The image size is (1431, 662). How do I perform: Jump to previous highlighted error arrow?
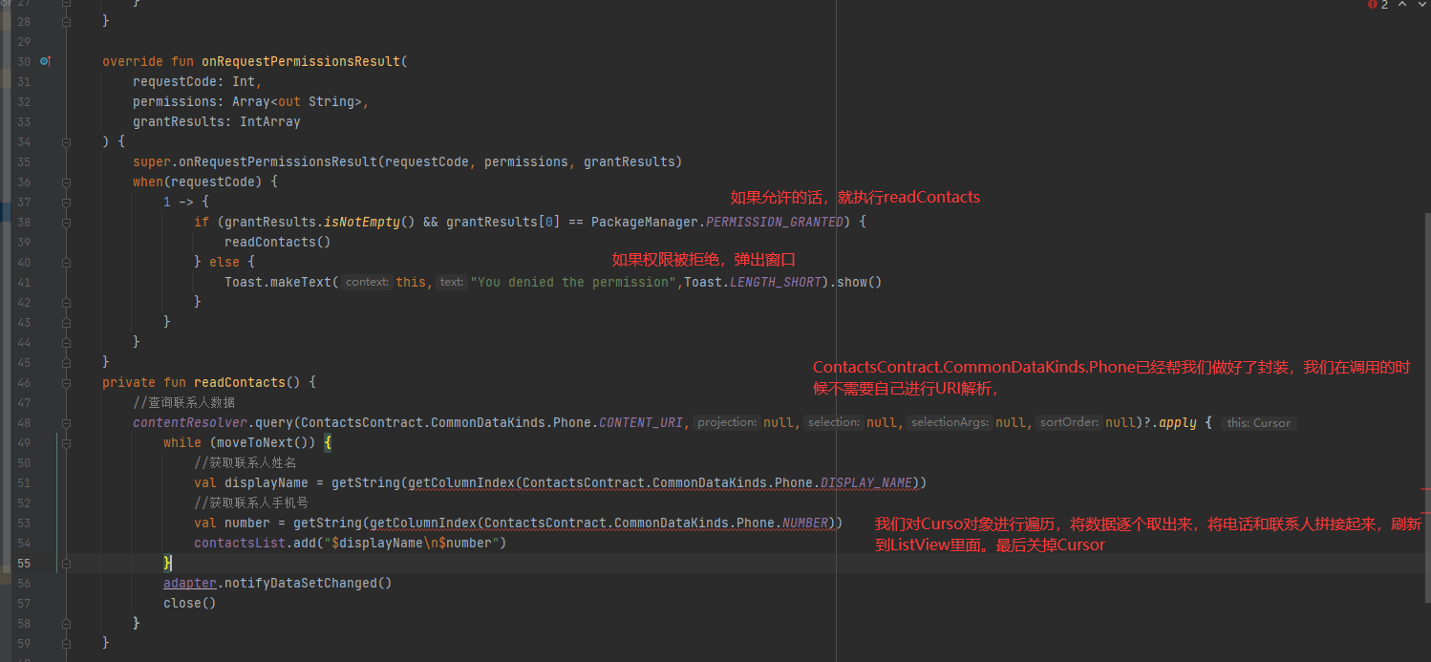click(1403, 5)
